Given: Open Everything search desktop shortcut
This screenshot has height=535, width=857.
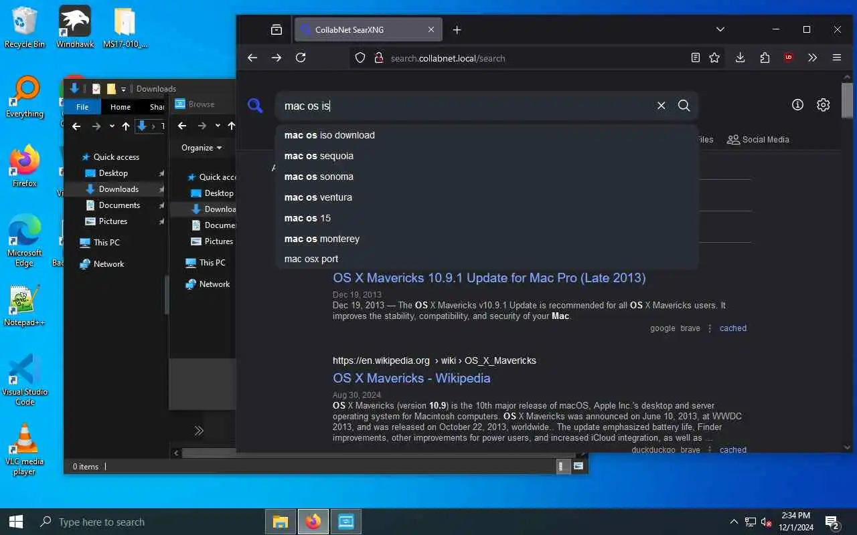Looking at the screenshot, I should point(25,98).
